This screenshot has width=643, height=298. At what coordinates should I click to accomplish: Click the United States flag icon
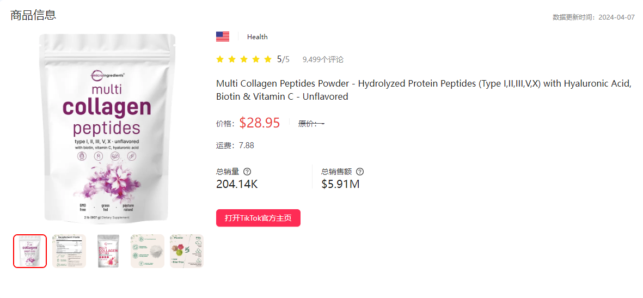tap(223, 37)
